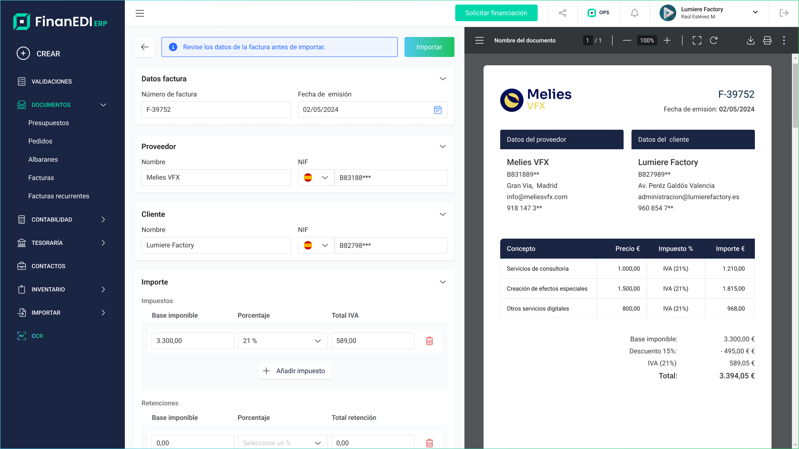Click the Lumiere Factory profile avatar

pyautogui.click(x=668, y=13)
